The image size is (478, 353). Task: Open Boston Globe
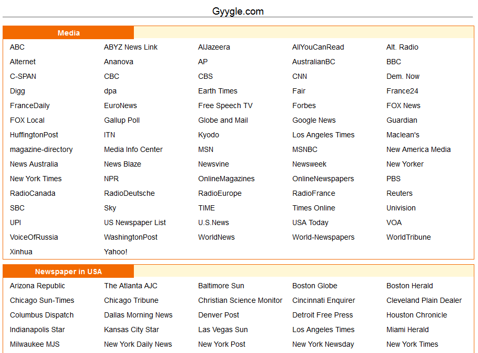(x=315, y=286)
